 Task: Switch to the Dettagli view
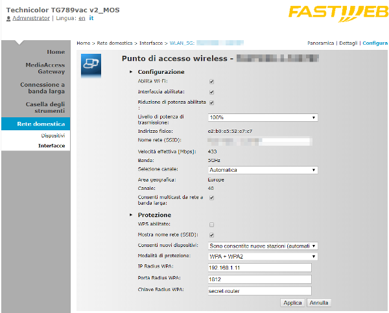tap(349, 43)
